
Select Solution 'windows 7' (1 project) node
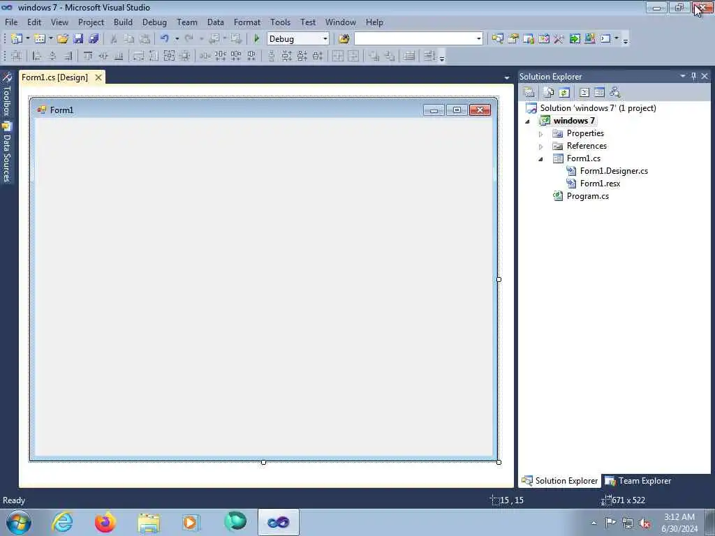[598, 108]
